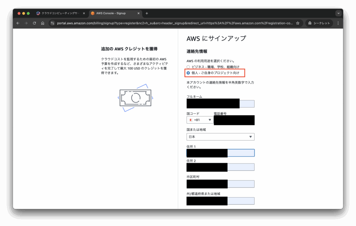Click the forward navigation arrow
This screenshot has width=356, height=226.
click(26, 23)
